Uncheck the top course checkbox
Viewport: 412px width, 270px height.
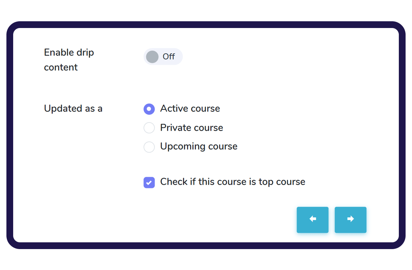(149, 182)
